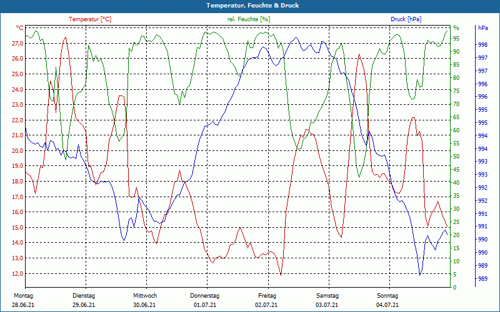Click the "Mittwoch" day label
Viewport: 500px width, 312px height.
pyautogui.click(x=145, y=296)
